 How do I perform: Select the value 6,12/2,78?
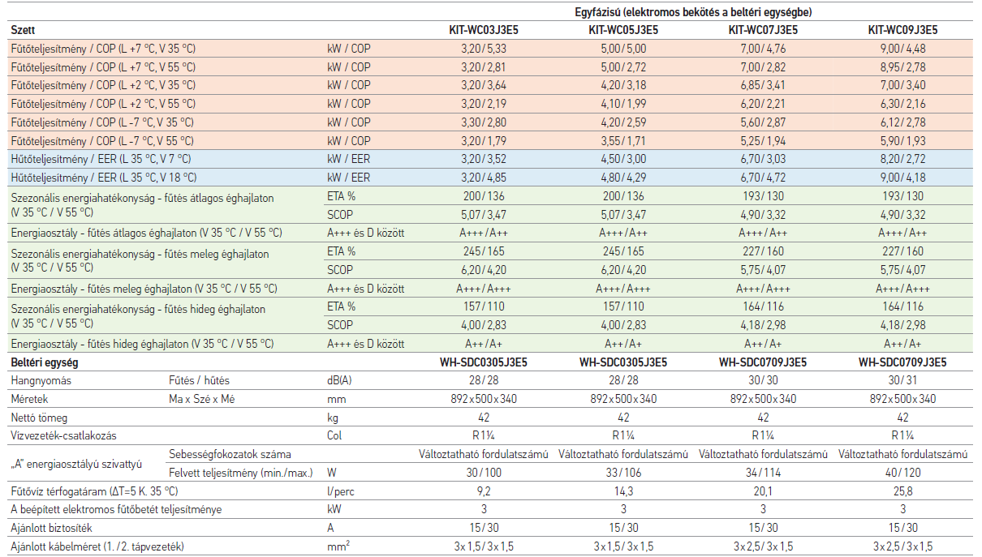click(902, 122)
